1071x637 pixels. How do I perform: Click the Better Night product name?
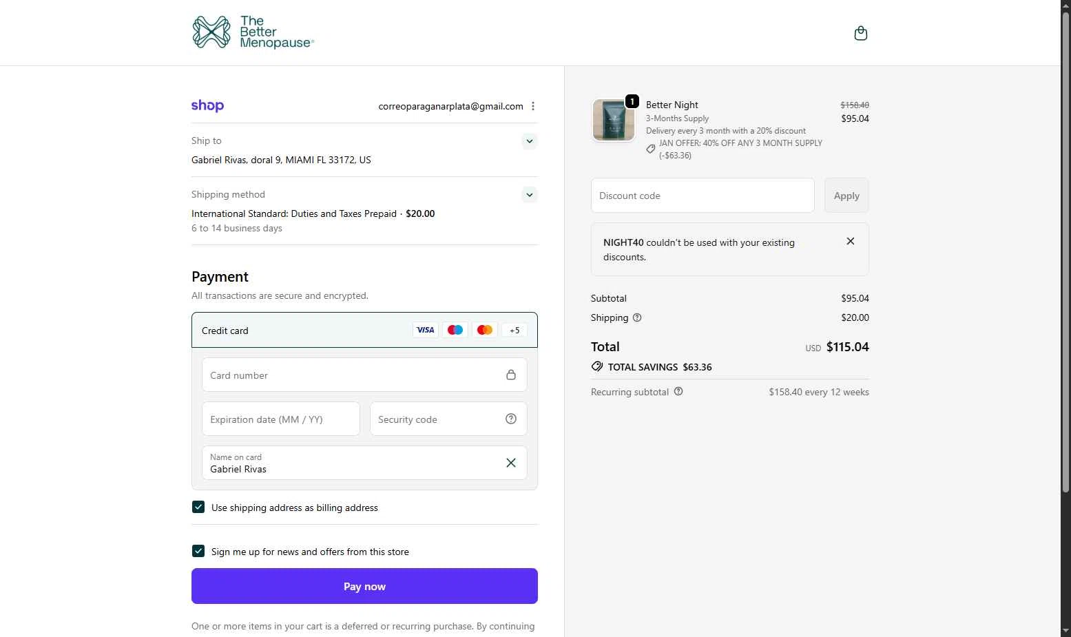[x=672, y=105]
